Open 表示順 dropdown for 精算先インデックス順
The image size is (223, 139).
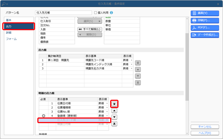pos(131,64)
